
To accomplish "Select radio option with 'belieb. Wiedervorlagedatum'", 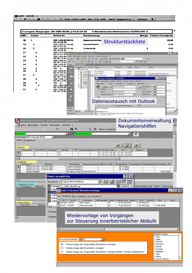I will (62, 252).
